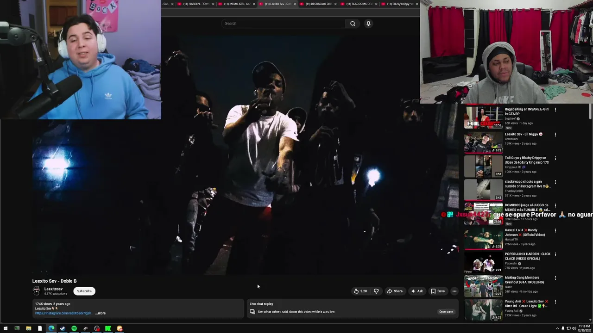Open options for Young Avii video
The image size is (593, 333).
(555, 302)
